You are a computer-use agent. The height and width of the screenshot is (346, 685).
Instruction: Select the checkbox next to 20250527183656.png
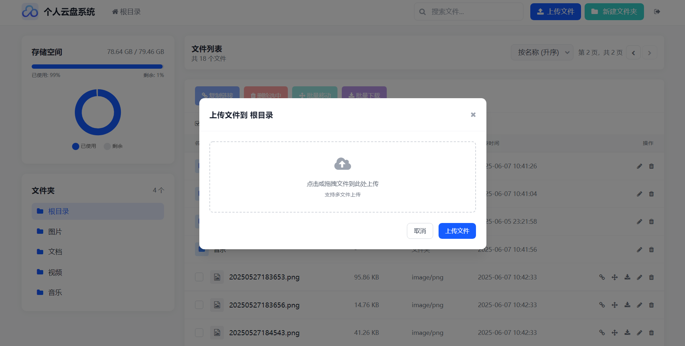point(199,305)
